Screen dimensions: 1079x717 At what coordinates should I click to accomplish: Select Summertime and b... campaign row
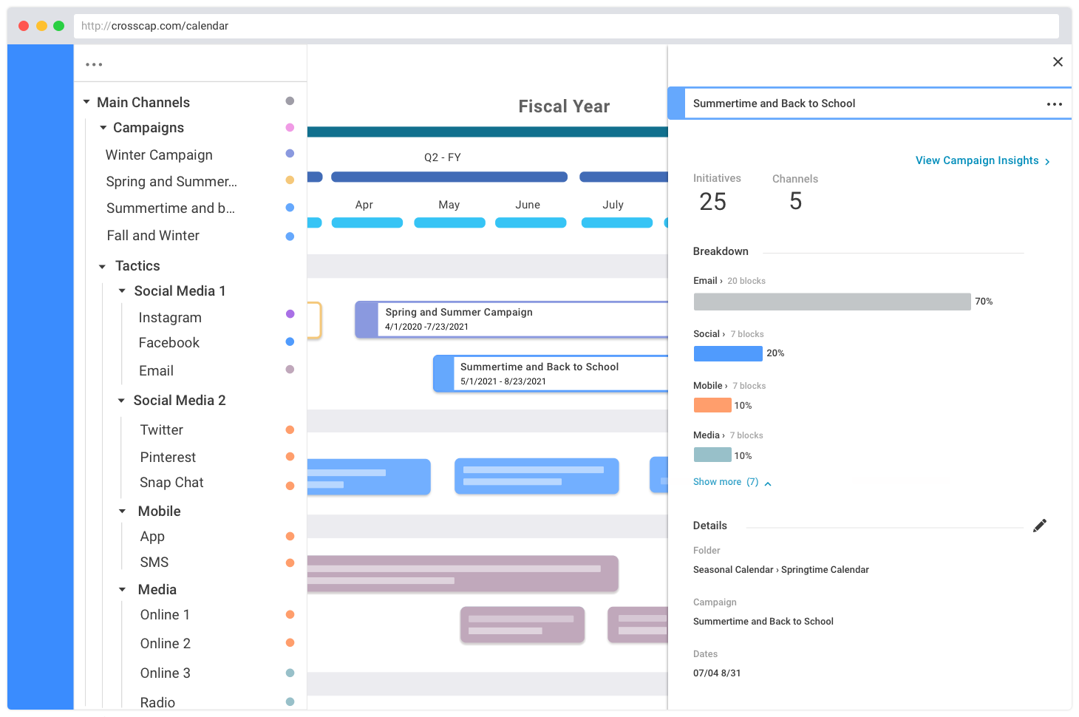pos(171,208)
